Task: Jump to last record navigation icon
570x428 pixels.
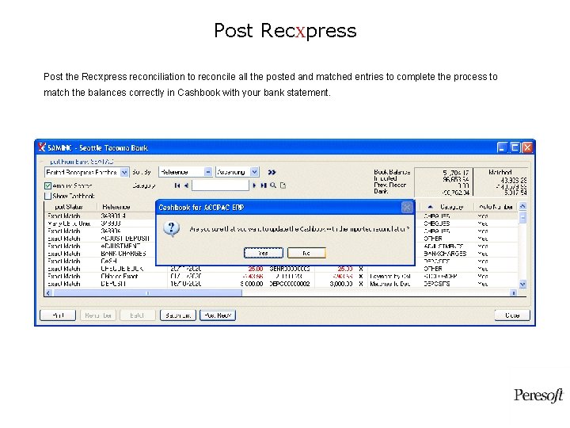Action: coord(264,185)
